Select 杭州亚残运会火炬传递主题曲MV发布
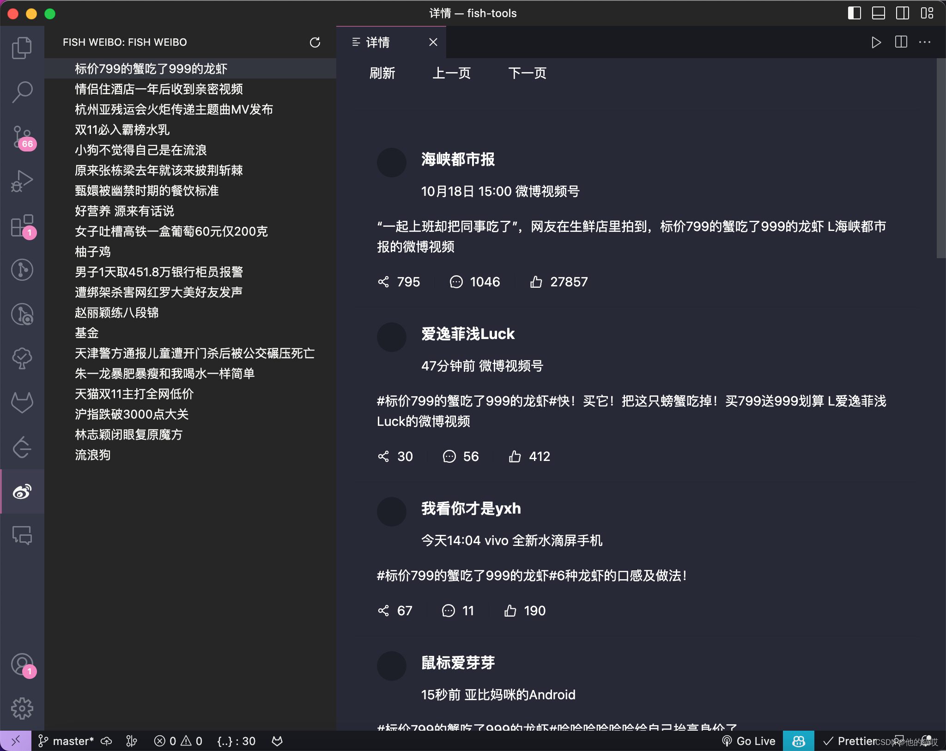This screenshot has height=751, width=946. (x=190, y=109)
